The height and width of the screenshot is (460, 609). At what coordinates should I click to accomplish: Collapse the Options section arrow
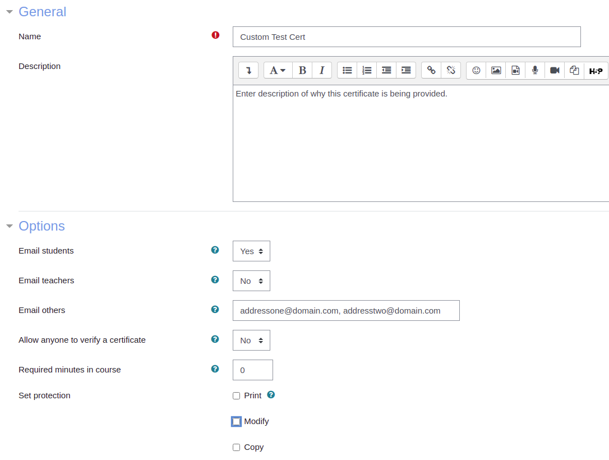(10, 226)
